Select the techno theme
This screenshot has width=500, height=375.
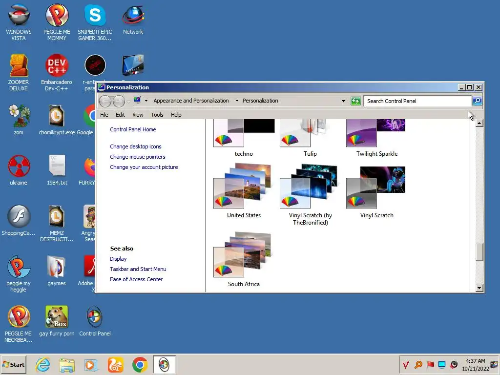coord(244,138)
